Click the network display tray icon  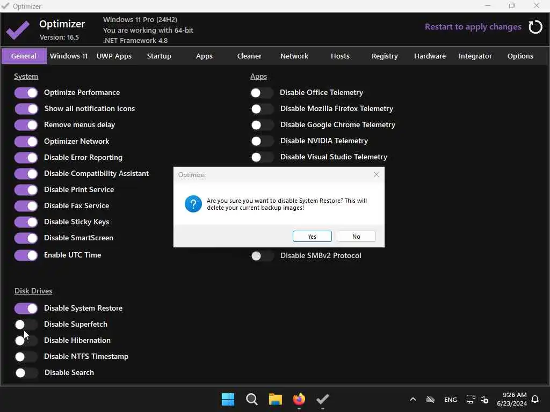pyautogui.click(x=471, y=399)
